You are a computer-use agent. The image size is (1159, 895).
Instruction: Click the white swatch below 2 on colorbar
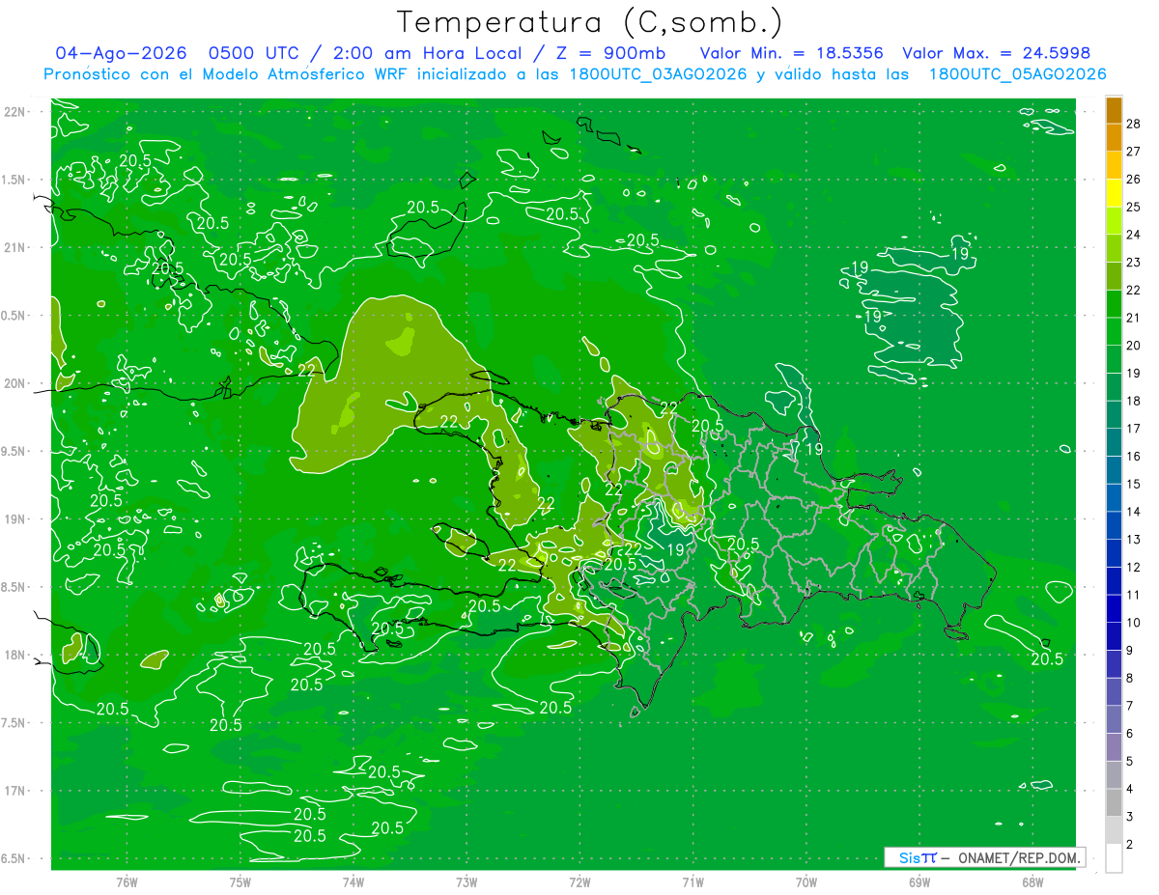tap(1114, 858)
